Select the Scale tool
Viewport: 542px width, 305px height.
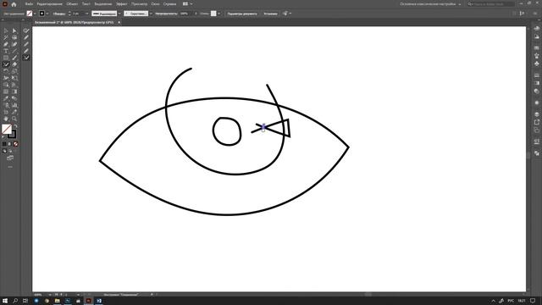pos(14,71)
